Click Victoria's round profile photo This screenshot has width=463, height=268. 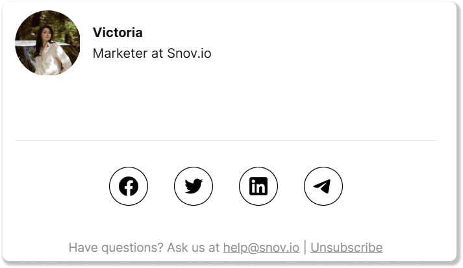tap(47, 43)
